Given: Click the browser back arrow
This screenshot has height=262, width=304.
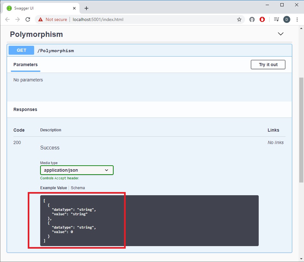Looking at the screenshot, I should pyautogui.click(x=7, y=19).
